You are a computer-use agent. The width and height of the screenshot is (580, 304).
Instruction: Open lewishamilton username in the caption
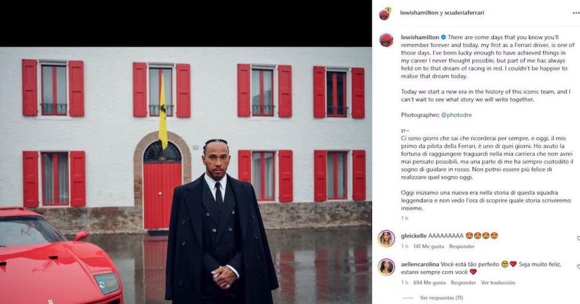[x=420, y=37]
